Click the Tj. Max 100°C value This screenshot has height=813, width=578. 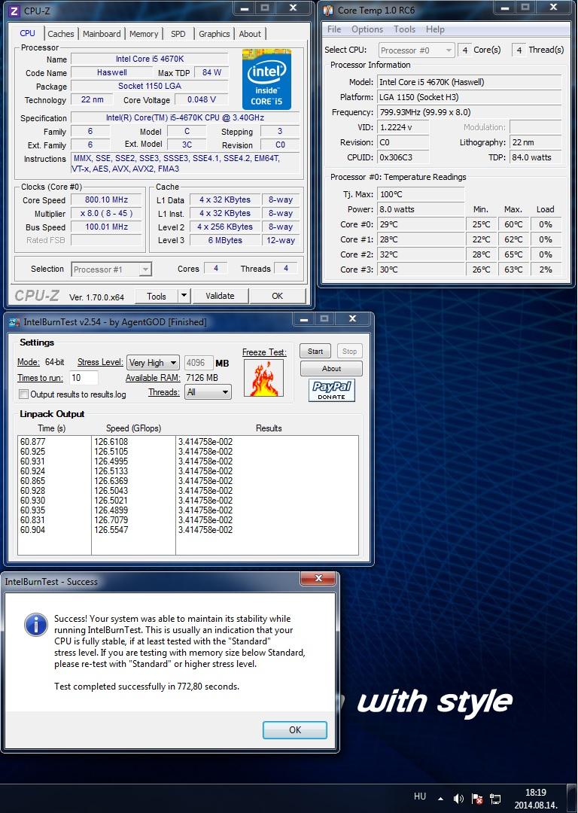point(421,194)
